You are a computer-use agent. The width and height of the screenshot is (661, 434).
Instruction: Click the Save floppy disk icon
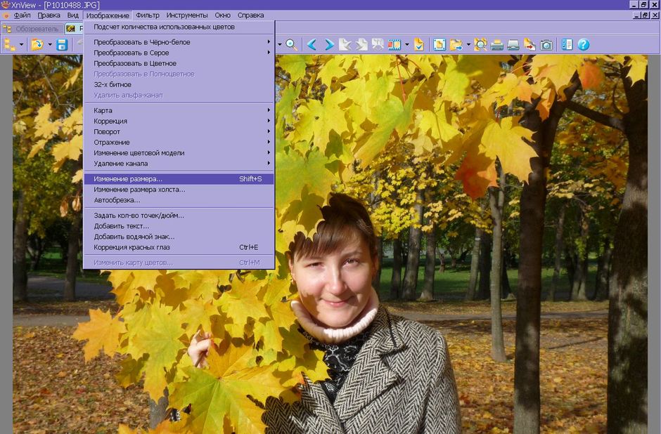62,45
